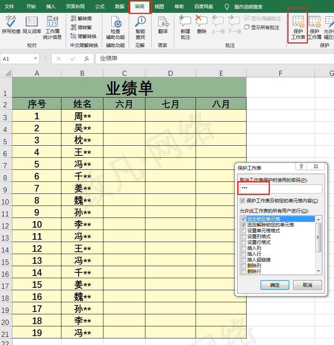Screen dimensions: 334x345
Task: Enable 插入列 permission
Action: [243, 248]
